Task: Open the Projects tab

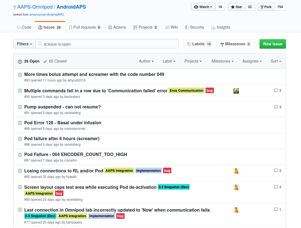Action: [x=145, y=27]
